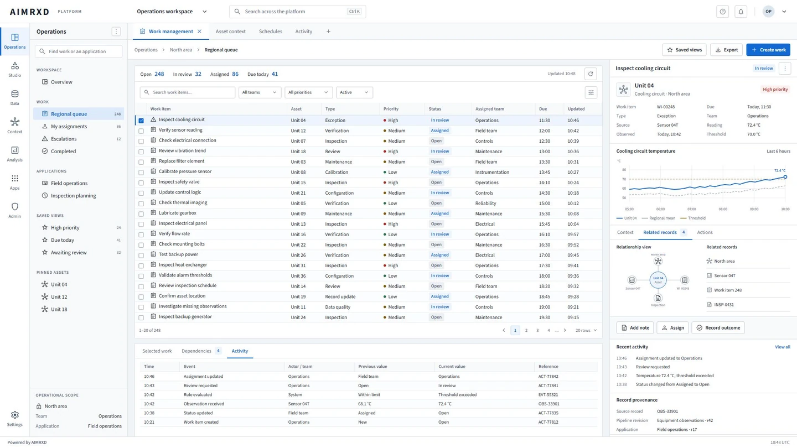The width and height of the screenshot is (797, 448).
Task: Open notifications bell icon
Action: tap(741, 12)
